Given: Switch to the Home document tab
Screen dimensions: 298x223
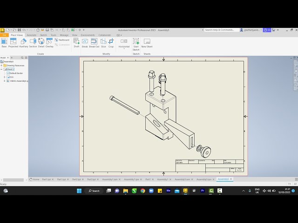Looking at the screenshot, I should (34, 179).
